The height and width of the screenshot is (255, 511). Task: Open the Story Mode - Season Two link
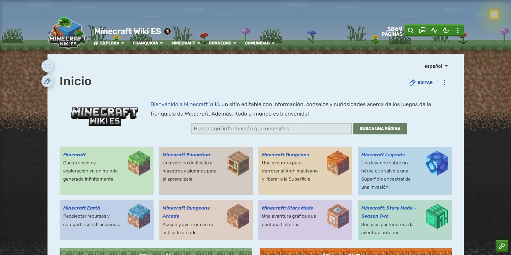(389, 212)
